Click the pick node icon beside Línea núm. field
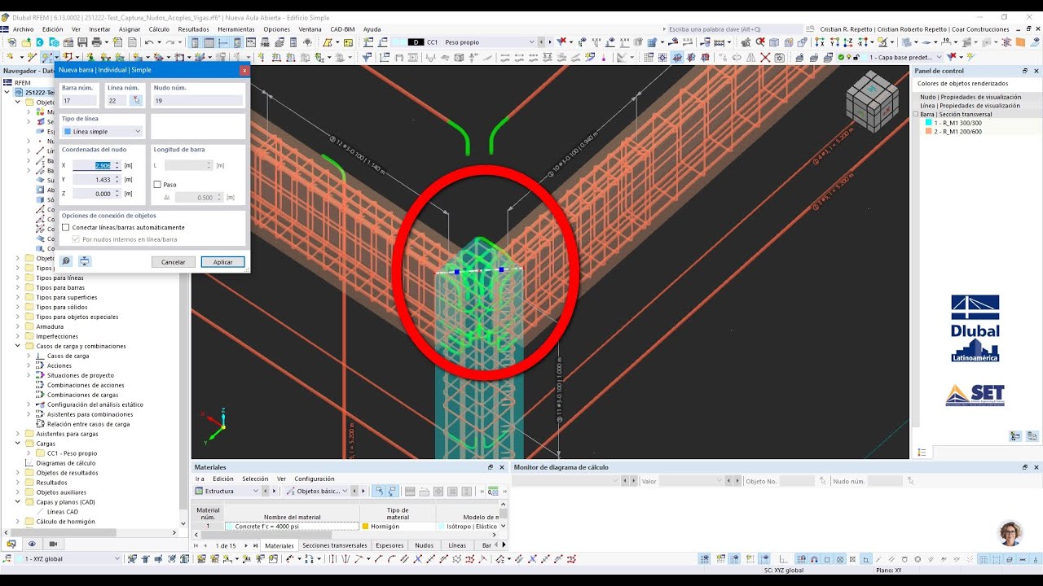Image resolution: width=1043 pixels, height=586 pixels. point(137,100)
